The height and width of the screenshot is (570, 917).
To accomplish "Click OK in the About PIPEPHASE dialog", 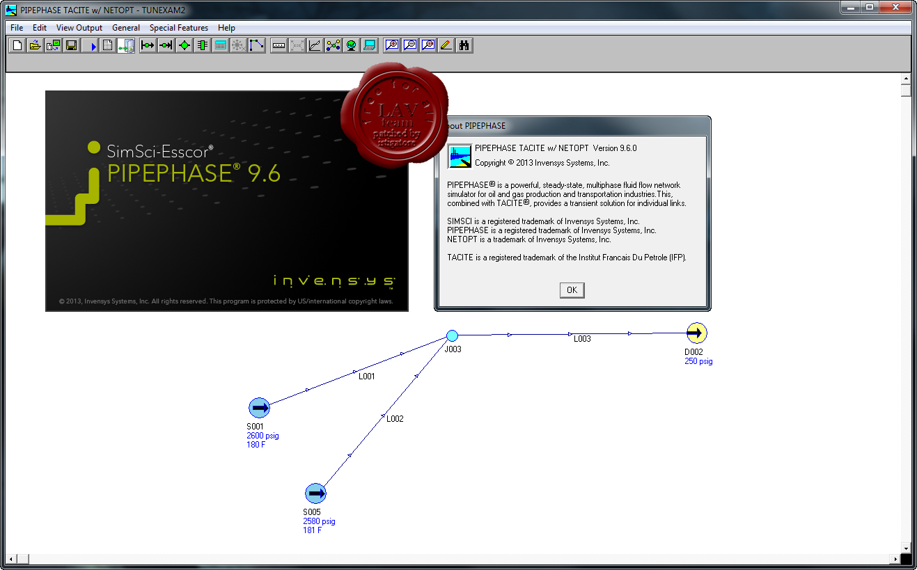I will 572,290.
